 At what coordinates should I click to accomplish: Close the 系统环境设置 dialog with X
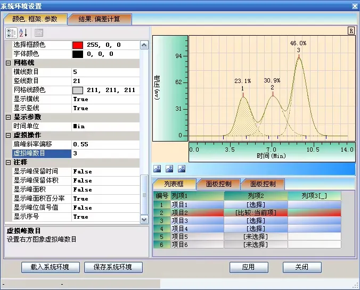(355, 6)
